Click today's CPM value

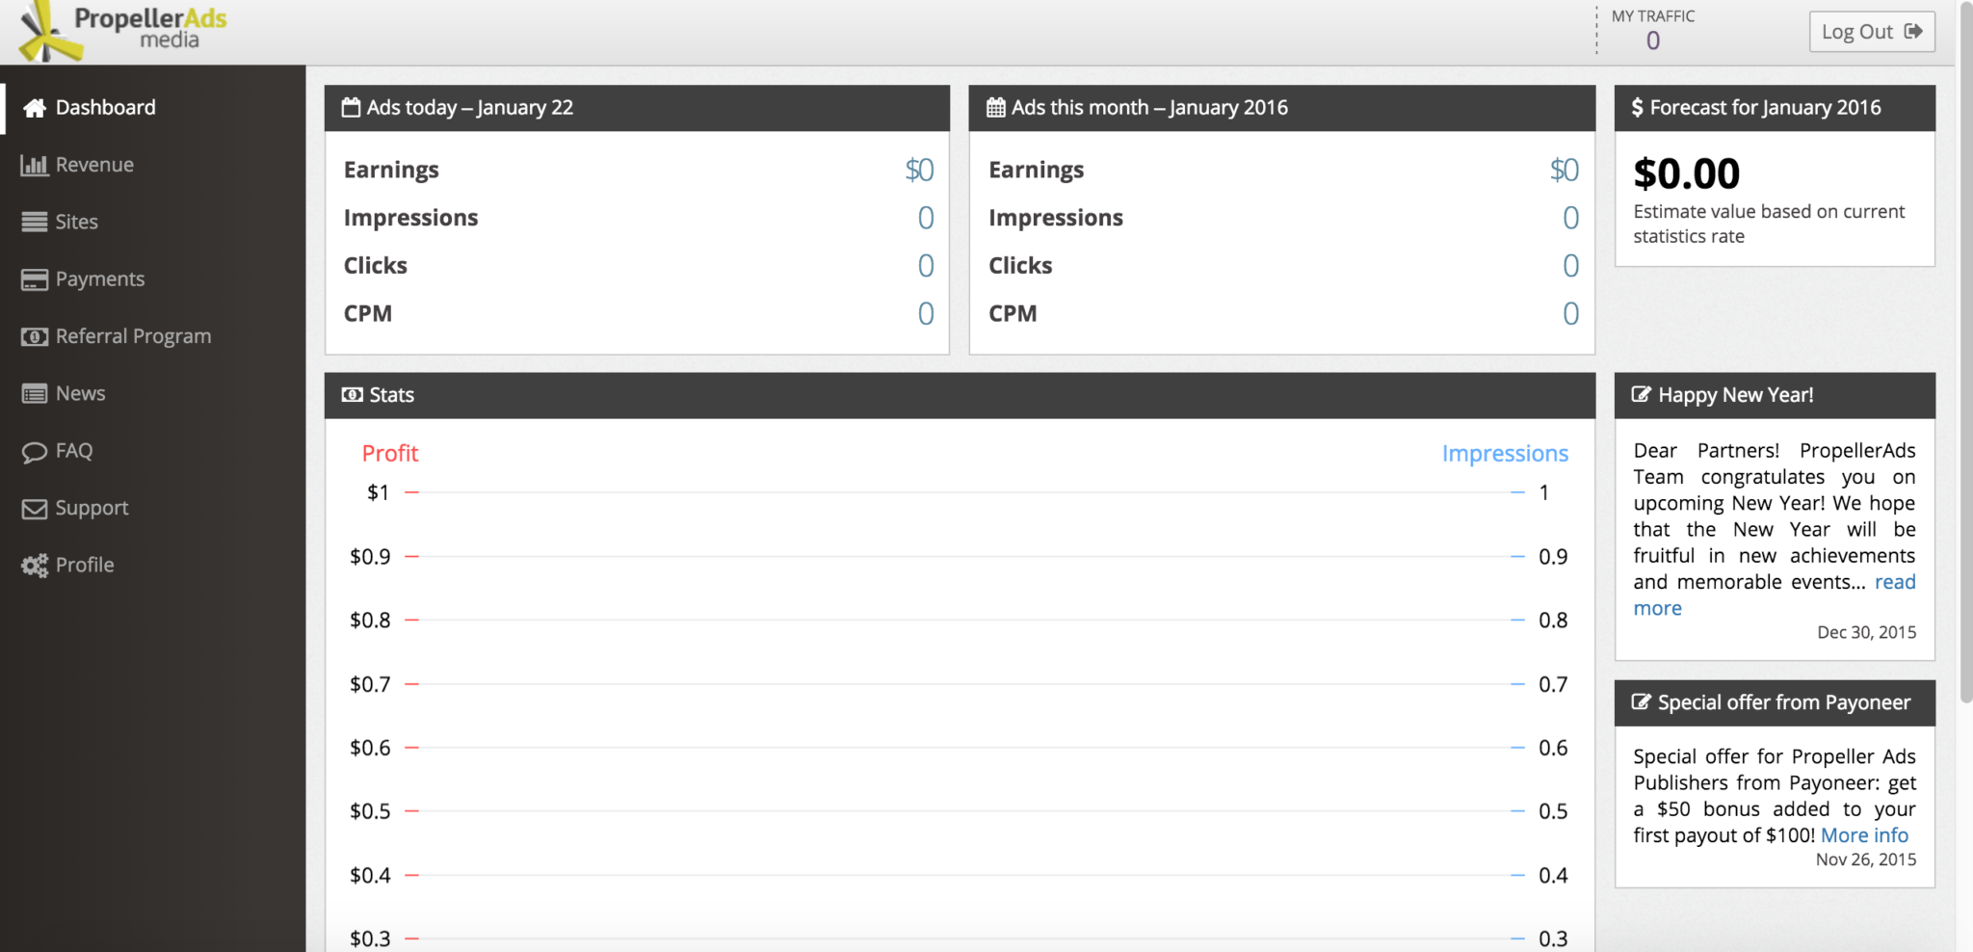(926, 313)
